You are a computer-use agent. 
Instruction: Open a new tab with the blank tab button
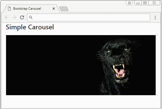64,9
